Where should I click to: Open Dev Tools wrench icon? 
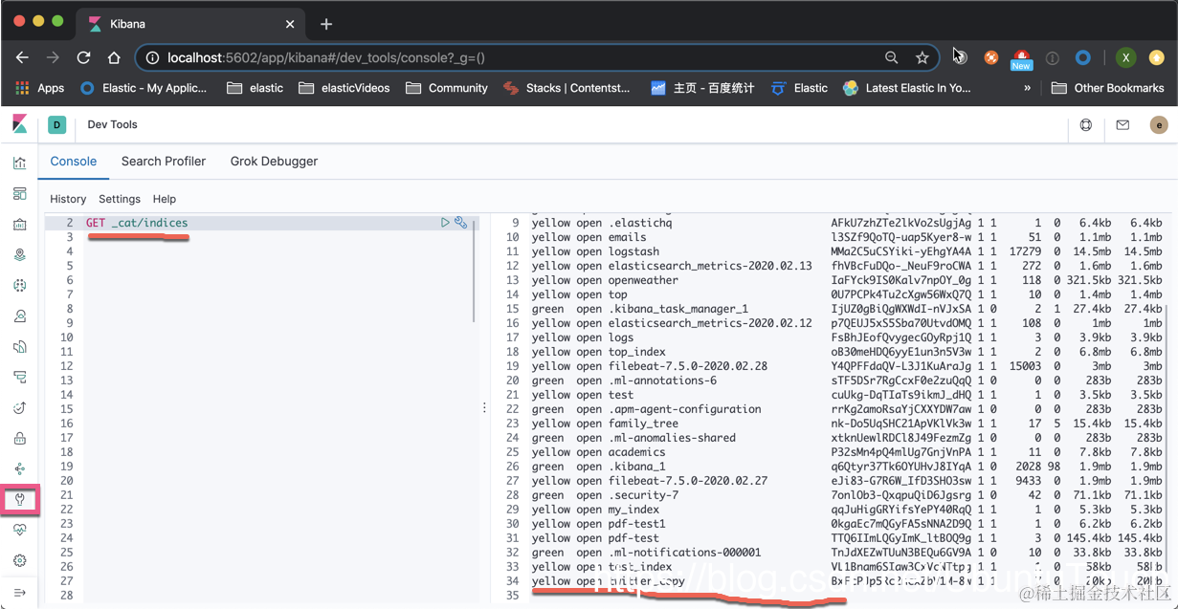tap(19, 500)
